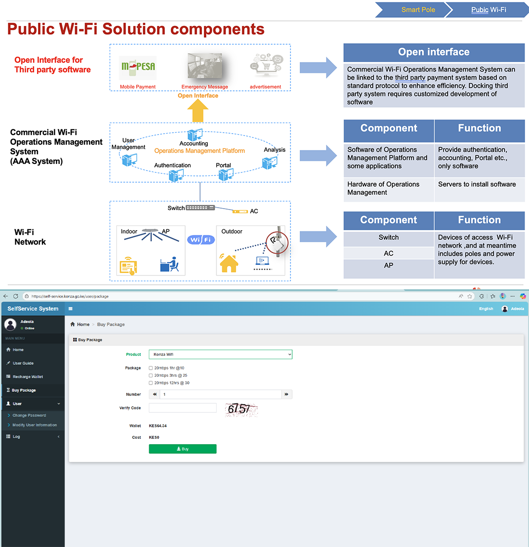Go to User Guide in the sidebar
529x547 pixels.
pos(23,363)
